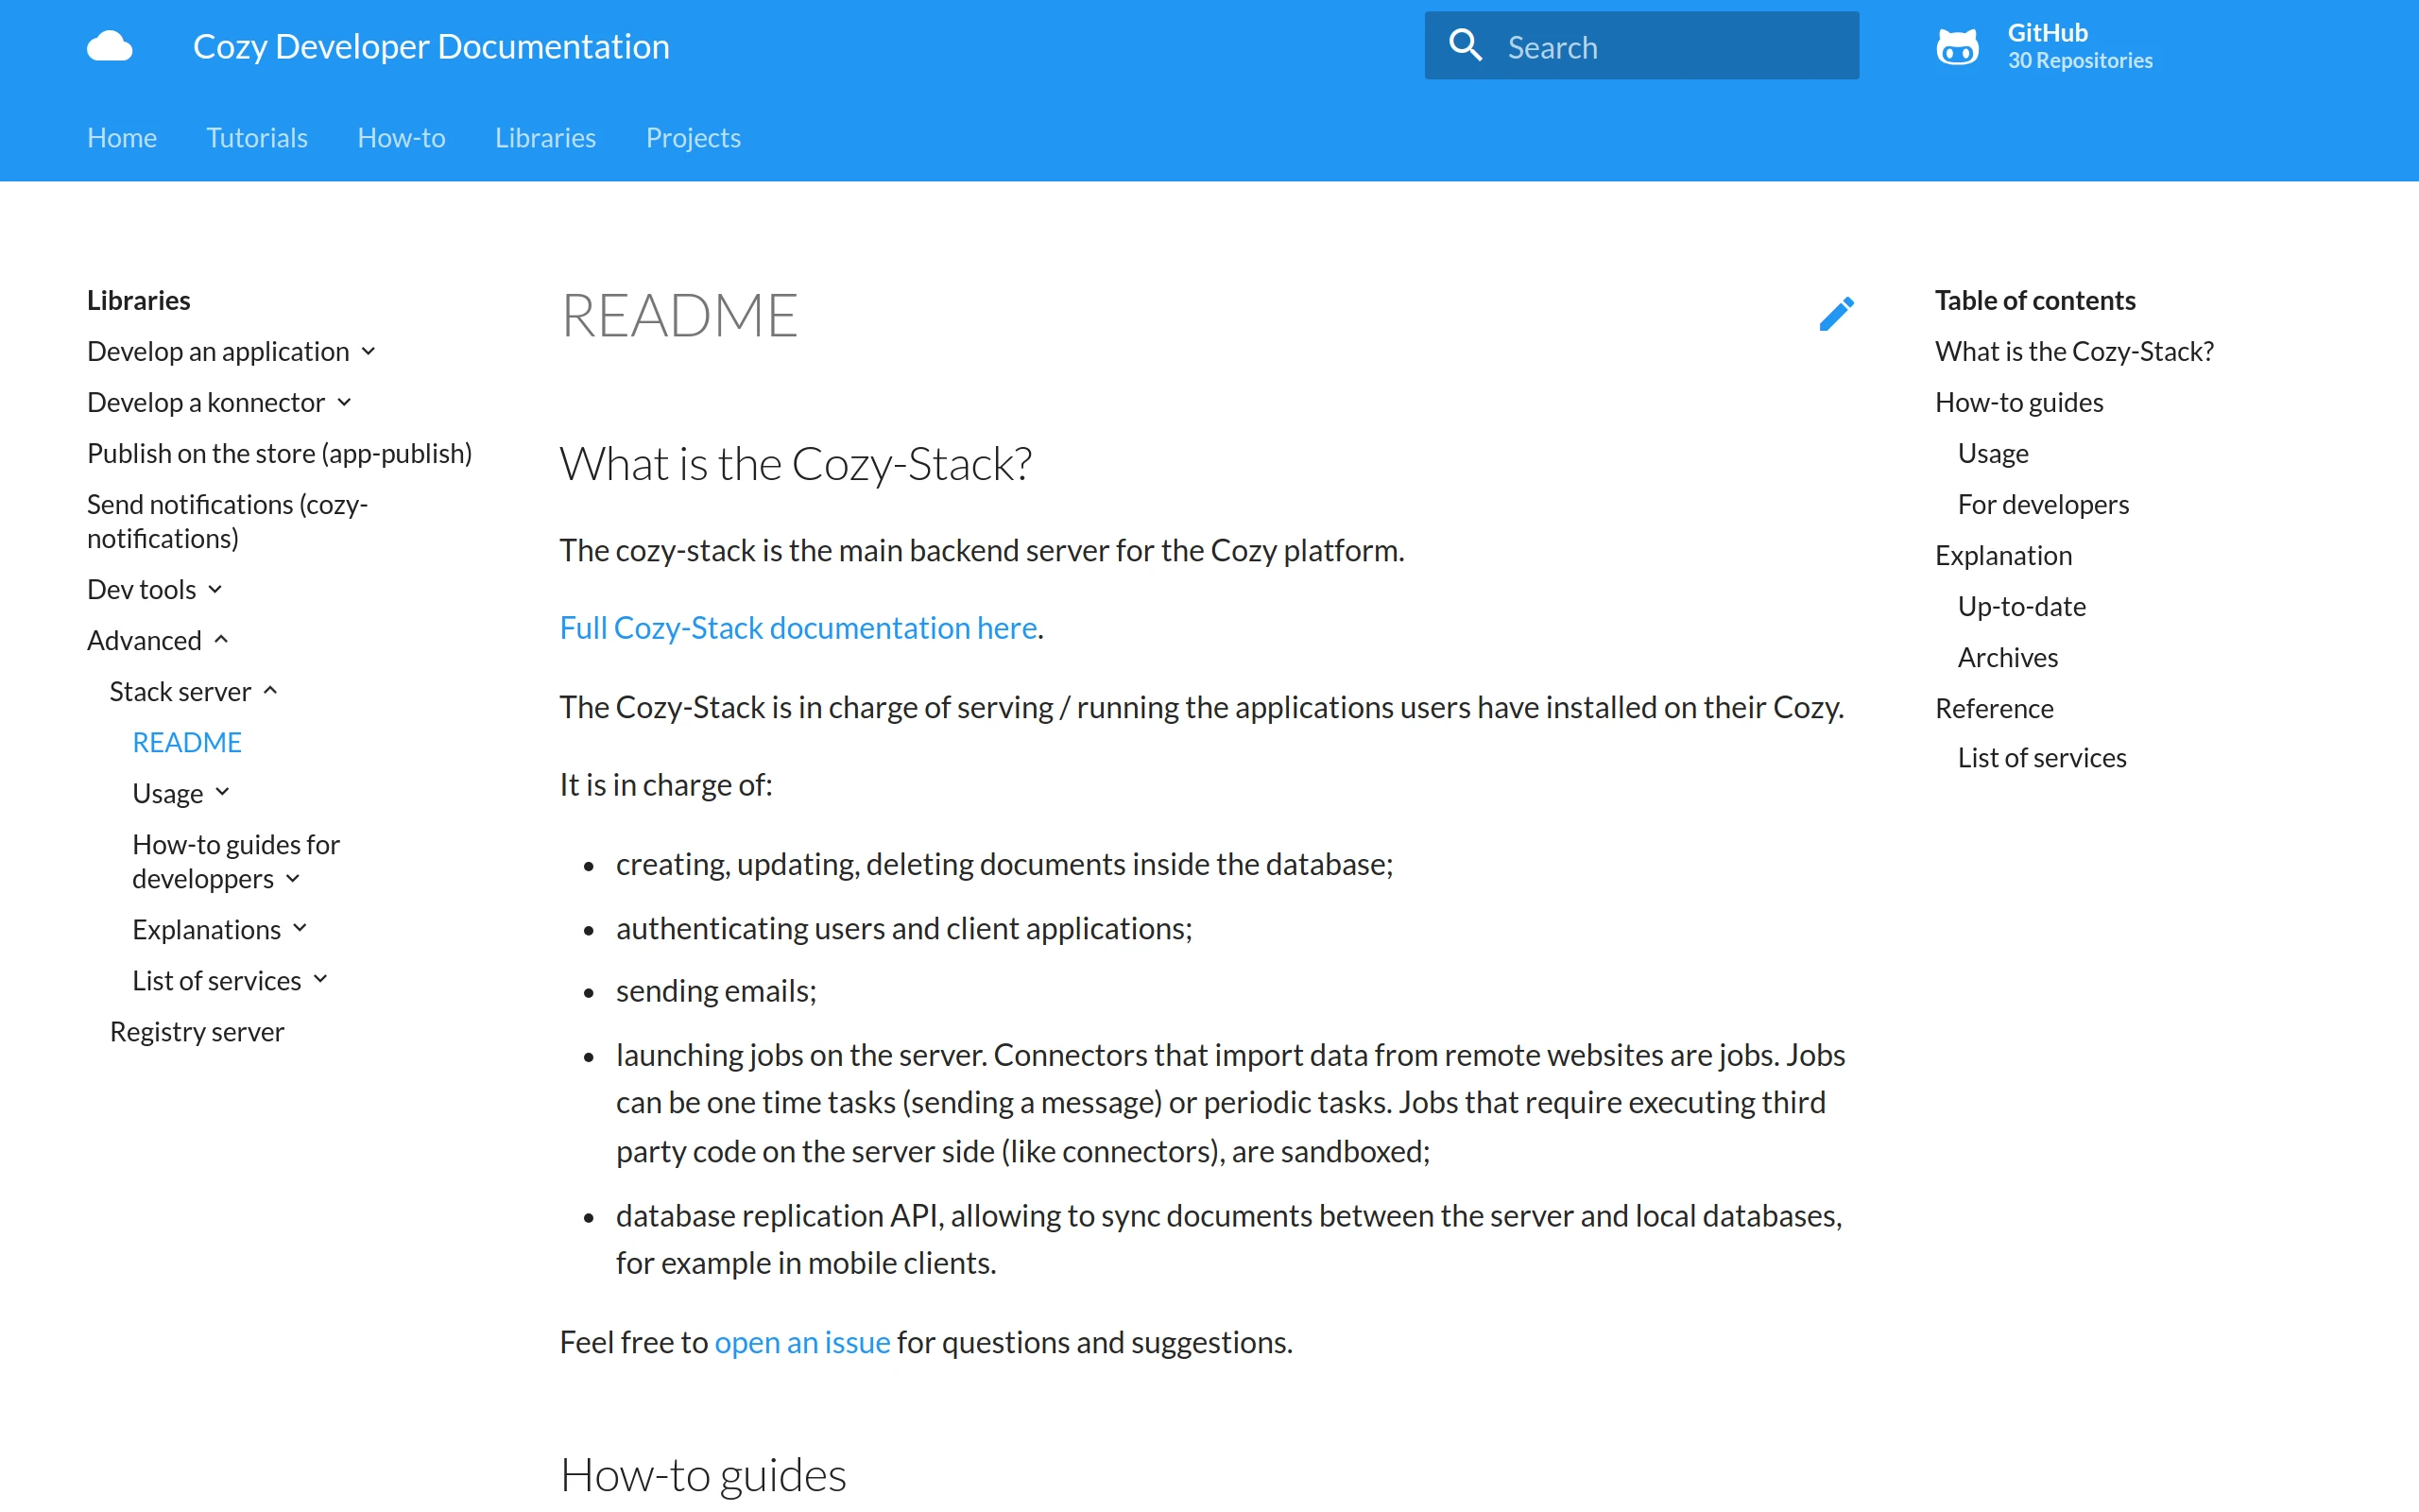Collapse the Stack server section
Viewport: 2419px width, 1512px height.
tap(270, 691)
